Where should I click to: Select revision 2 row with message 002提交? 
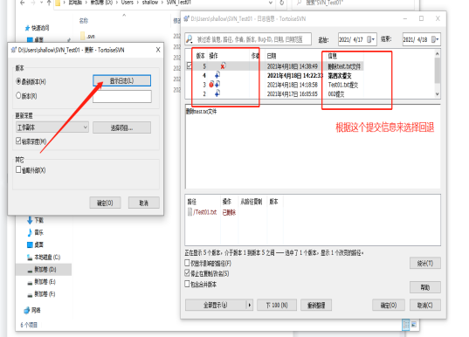coord(274,94)
